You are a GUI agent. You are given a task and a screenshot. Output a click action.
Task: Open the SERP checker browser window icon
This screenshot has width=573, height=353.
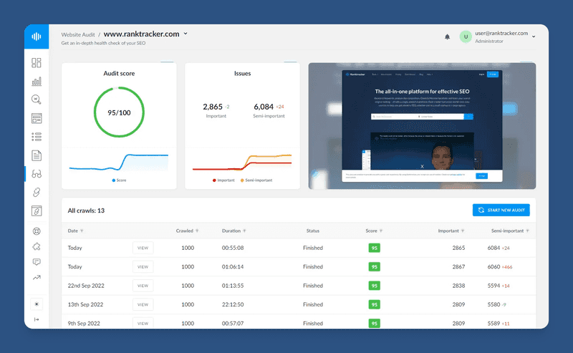(x=37, y=118)
